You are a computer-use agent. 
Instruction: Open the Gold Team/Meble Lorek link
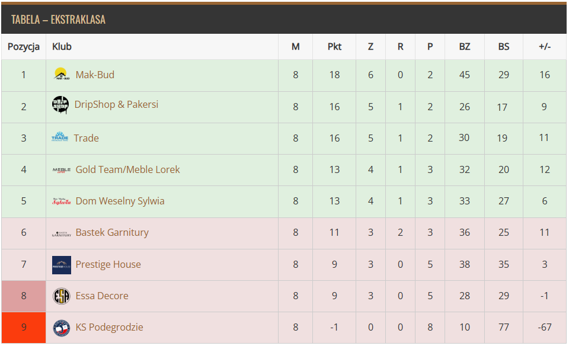click(127, 169)
